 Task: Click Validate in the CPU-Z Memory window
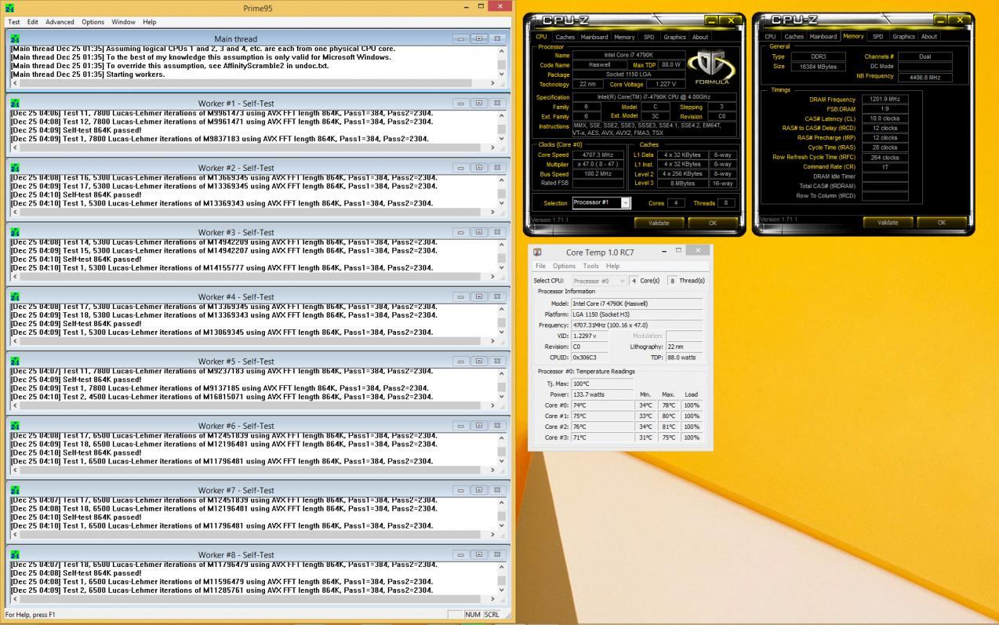(x=888, y=222)
